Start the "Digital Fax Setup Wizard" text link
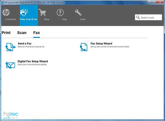 tap(33, 61)
